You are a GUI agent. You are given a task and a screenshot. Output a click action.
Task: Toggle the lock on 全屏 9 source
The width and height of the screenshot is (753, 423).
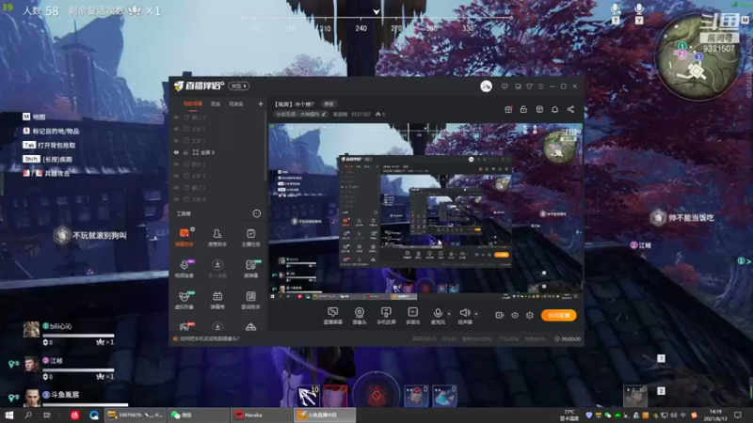[x=185, y=152]
